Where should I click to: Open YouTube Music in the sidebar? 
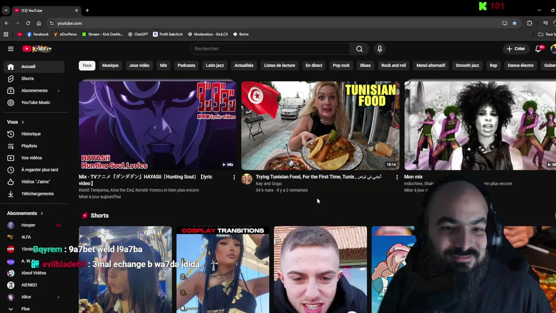[34, 102]
